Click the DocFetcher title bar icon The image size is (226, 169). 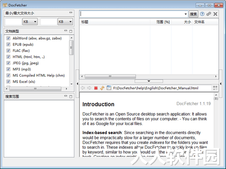click(x=5, y=5)
